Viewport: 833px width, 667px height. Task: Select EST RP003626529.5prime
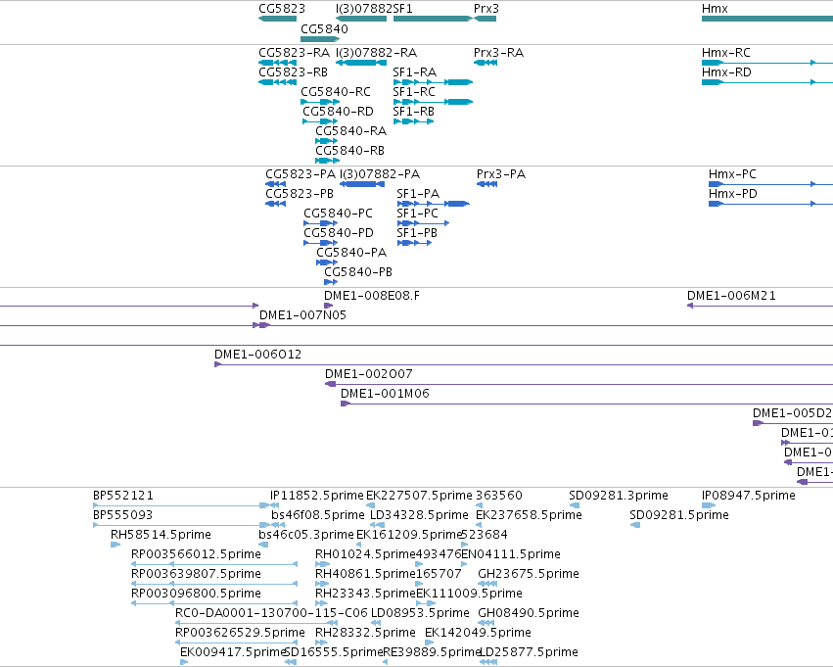click(x=237, y=643)
